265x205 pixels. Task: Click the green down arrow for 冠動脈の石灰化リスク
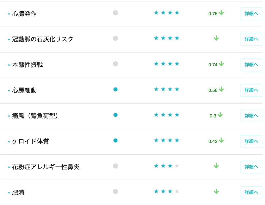[x=216, y=38]
